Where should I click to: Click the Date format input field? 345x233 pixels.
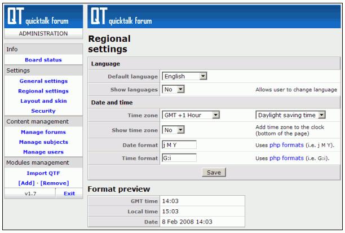tap(179, 144)
